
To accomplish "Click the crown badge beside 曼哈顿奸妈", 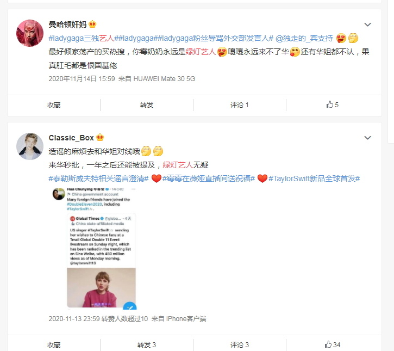I will coord(92,24).
